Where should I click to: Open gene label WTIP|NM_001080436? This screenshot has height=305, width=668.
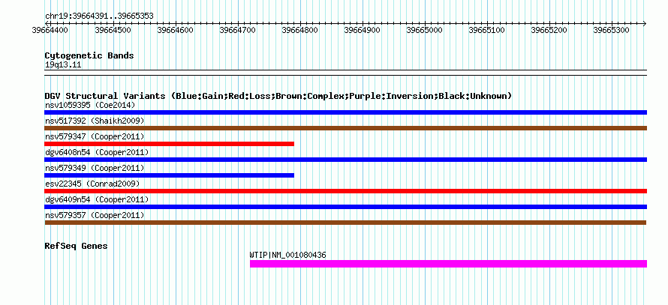[x=288, y=256]
